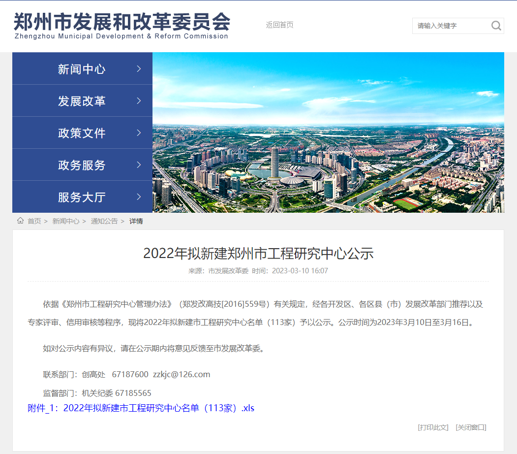Click 返回首页 to go back home
517x454 pixels.
pos(279,25)
